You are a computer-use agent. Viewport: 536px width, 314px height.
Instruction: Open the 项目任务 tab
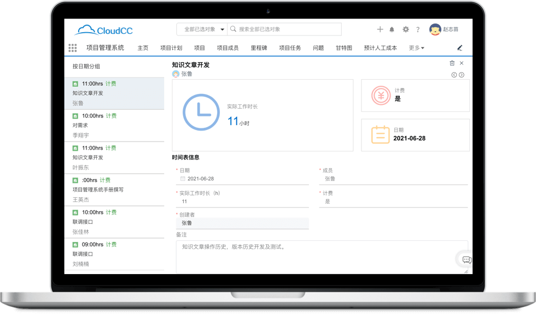[x=290, y=48]
